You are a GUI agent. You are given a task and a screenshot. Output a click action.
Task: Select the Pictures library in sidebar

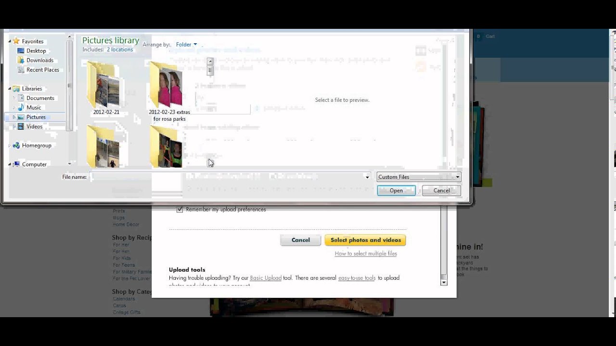point(36,117)
